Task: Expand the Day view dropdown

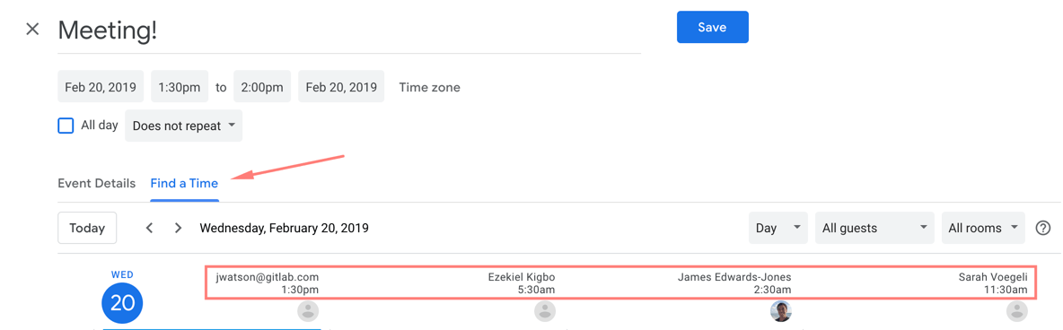Action: (x=778, y=228)
